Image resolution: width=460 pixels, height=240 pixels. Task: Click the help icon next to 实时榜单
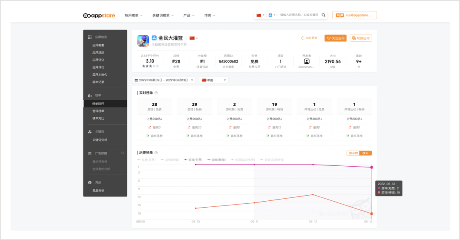point(156,93)
